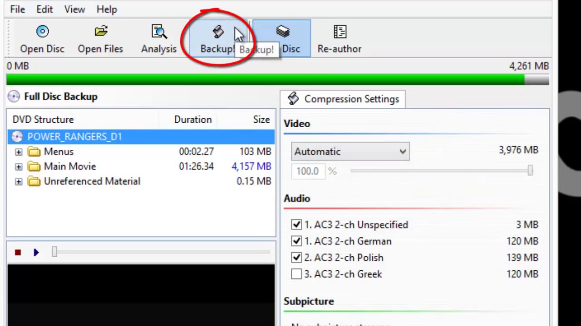Screen dimensions: 581x326
Task: Select the Unreferenced Material folder
Action: tap(92, 181)
